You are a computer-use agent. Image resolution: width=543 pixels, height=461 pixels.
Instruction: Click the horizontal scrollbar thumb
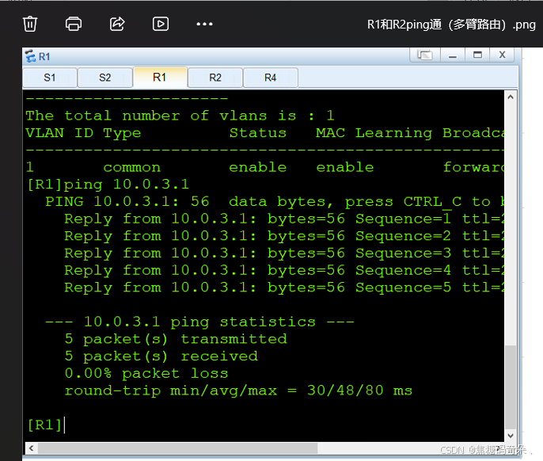(x=178, y=448)
